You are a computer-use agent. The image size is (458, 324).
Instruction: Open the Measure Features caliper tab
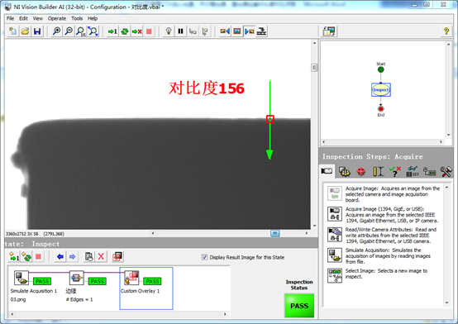[x=378, y=171]
